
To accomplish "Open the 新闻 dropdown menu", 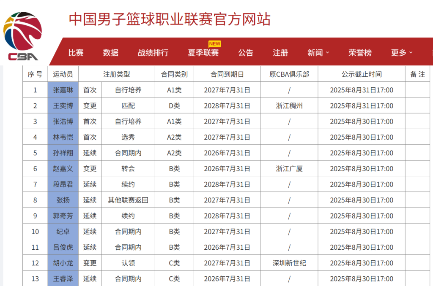I will [x=315, y=53].
